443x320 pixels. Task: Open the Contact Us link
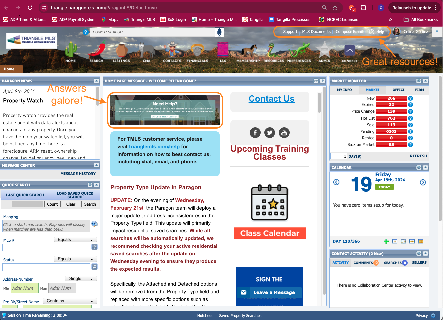pos(272,99)
